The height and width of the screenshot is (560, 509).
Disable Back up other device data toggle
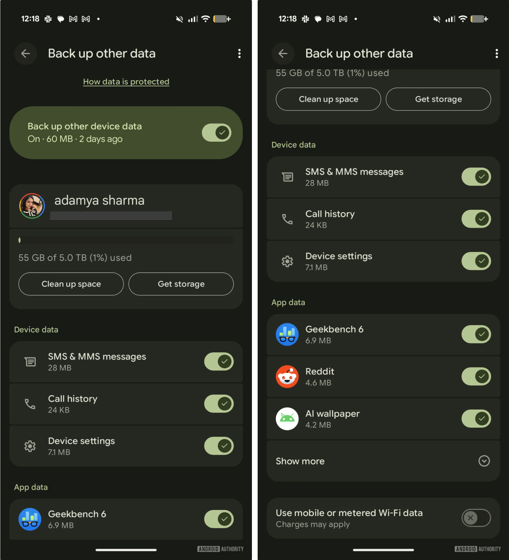tap(217, 132)
